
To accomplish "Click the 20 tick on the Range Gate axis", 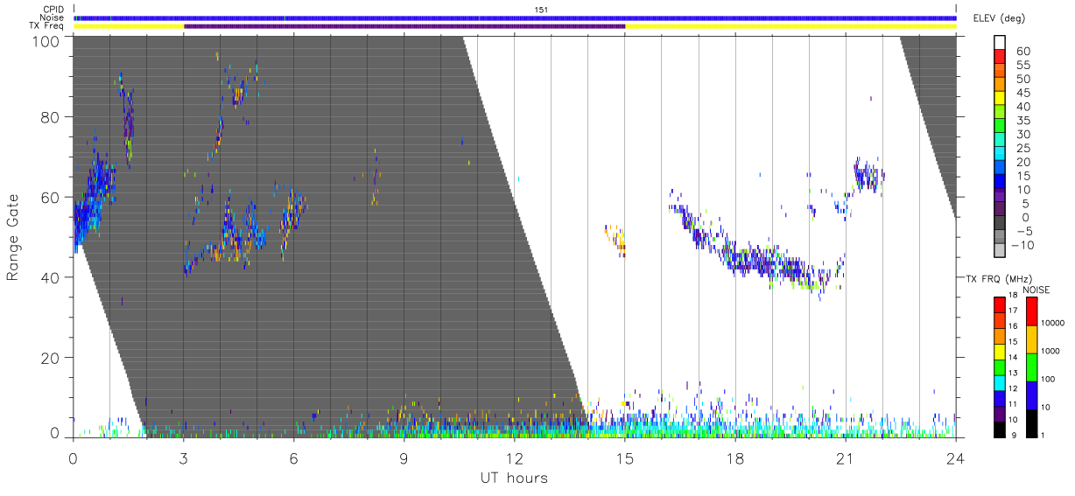I will coord(51,358).
